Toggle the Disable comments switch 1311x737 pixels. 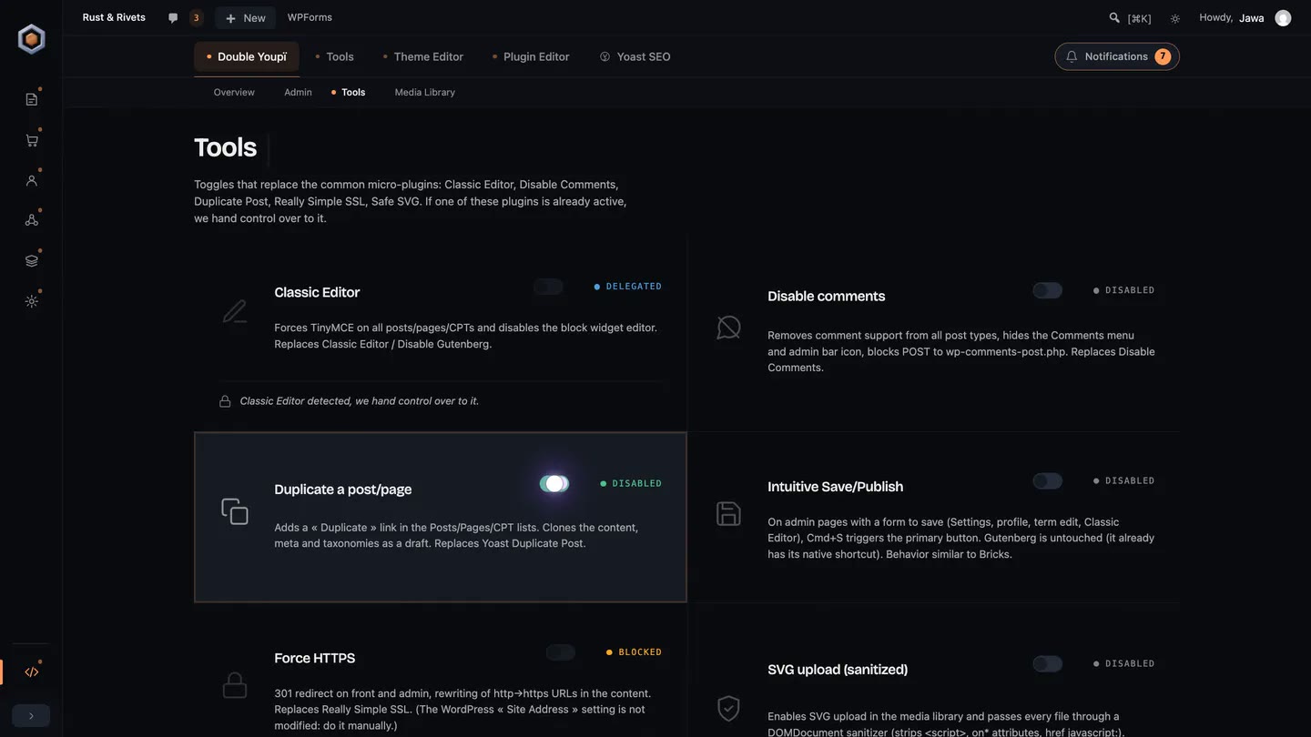click(1047, 290)
